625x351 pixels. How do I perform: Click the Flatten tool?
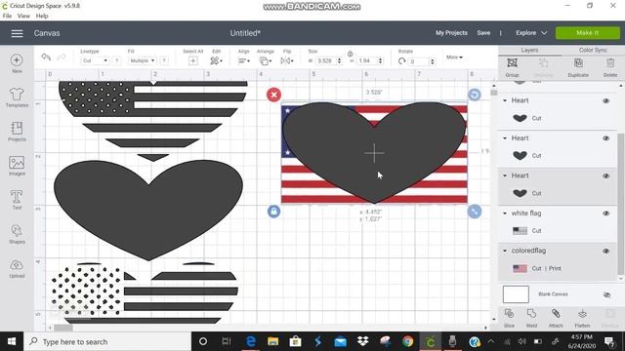click(582, 318)
